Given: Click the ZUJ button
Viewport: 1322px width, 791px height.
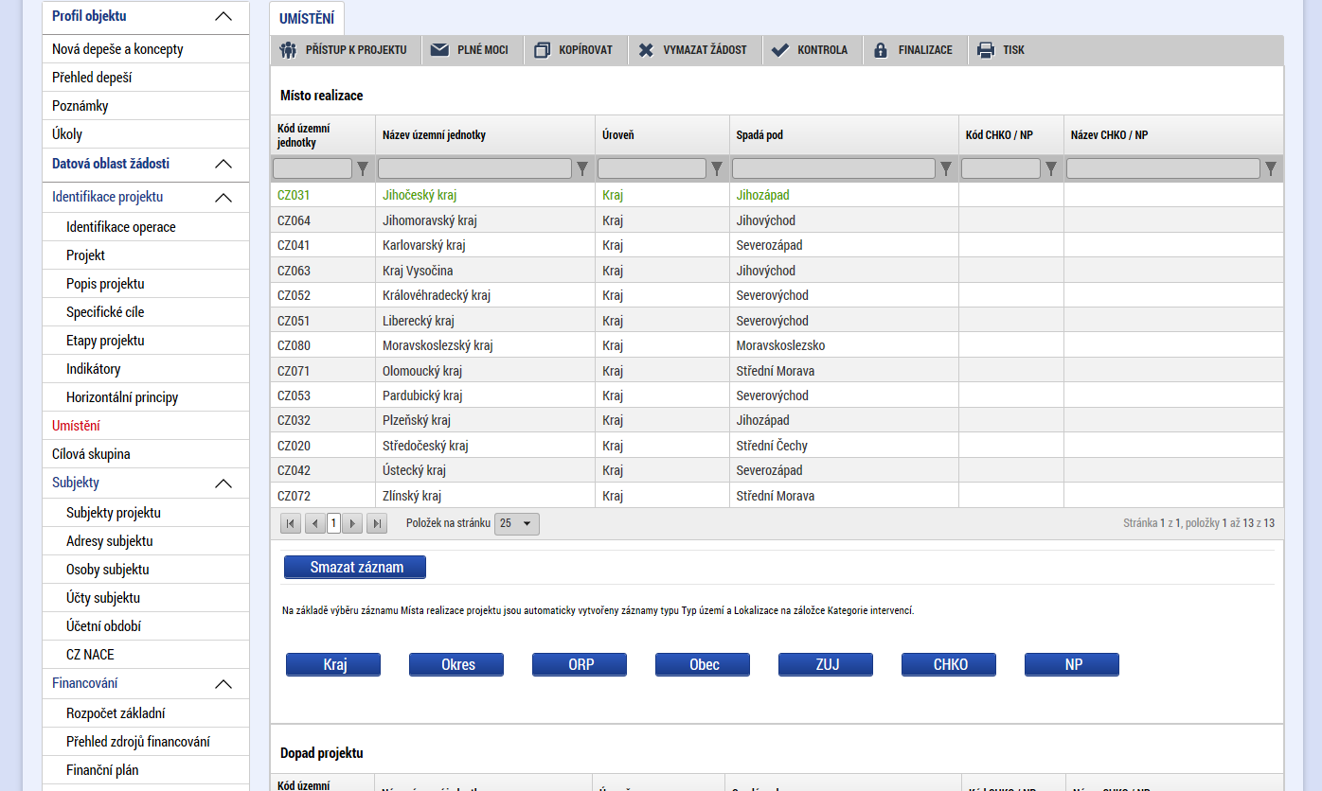Looking at the screenshot, I should tap(826, 665).
